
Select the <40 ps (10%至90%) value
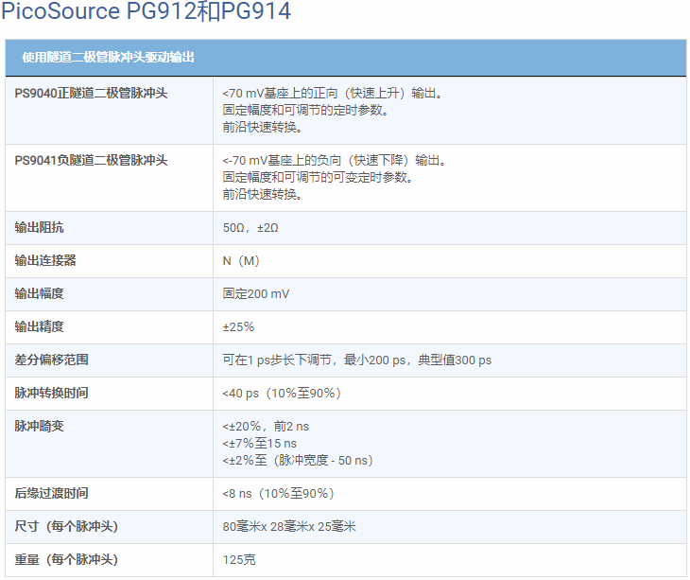pos(281,393)
